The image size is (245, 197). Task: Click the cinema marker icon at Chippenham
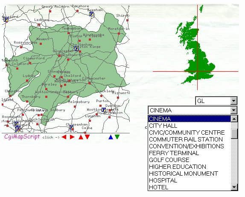[x=71, y=127]
